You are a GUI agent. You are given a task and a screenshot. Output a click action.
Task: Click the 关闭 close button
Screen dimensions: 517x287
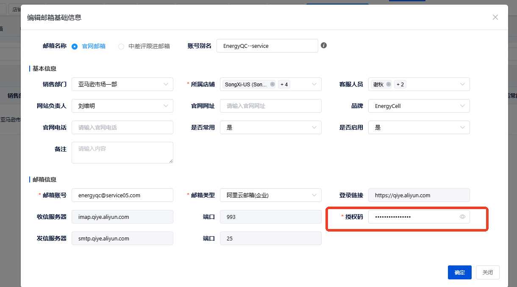tap(487, 272)
